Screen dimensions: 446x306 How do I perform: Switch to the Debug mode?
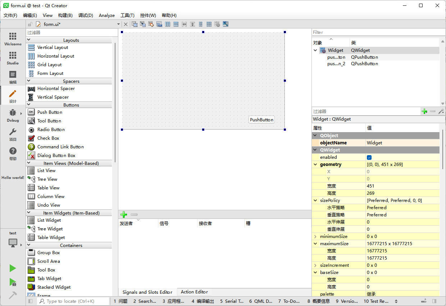pos(13,115)
